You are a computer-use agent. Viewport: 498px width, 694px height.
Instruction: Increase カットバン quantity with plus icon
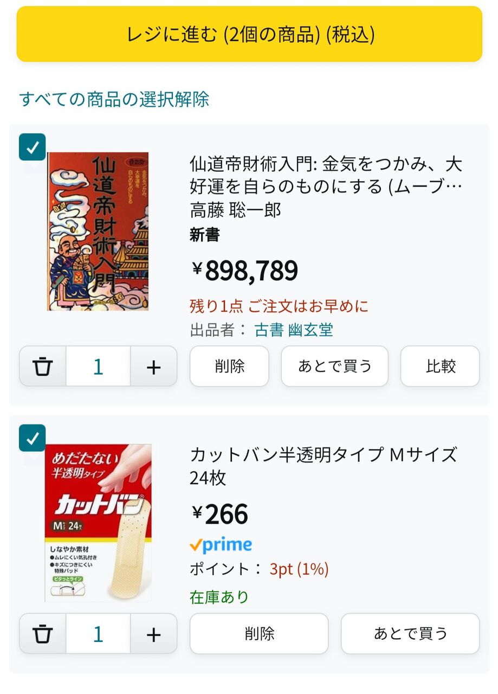pos(154,634)
